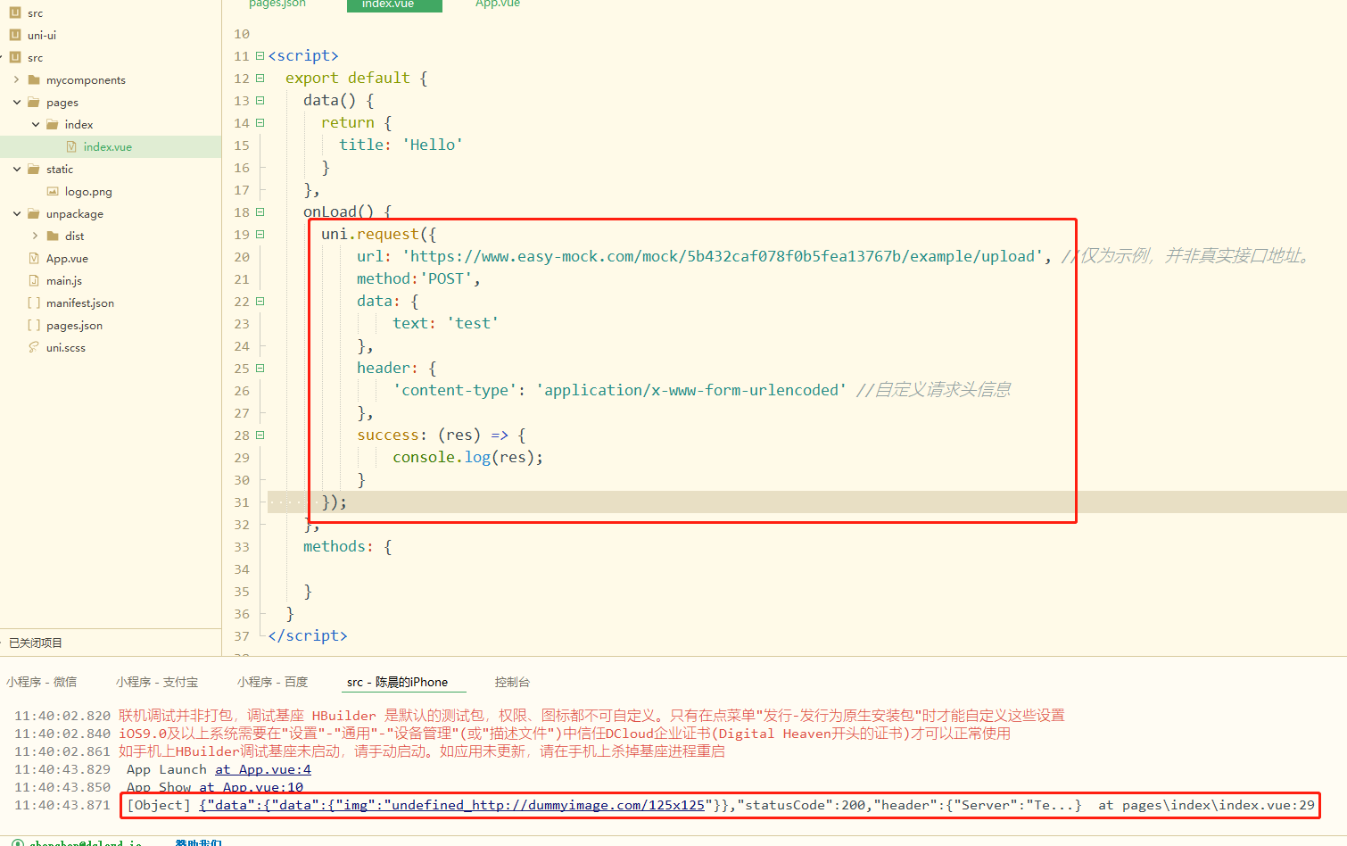
Task: Click the manifest.json bracket icon
Action: tap(34, 303)
